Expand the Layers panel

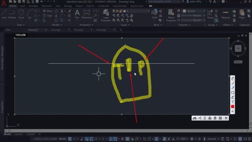(x=125, y=25)
